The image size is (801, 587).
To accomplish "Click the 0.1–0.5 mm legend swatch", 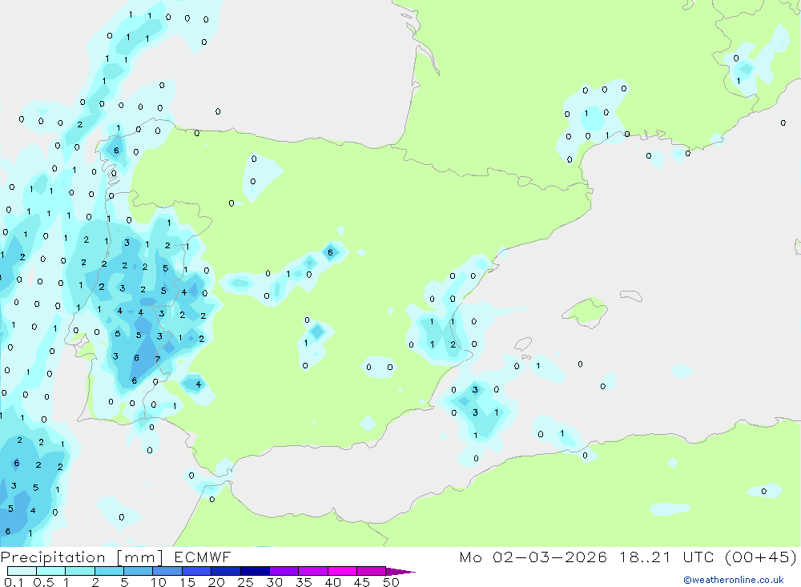I will (22, 571).
